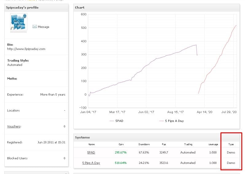
Task: Click the registered date Jun 20 2011 at 15:31
Action: click(51, 142)
